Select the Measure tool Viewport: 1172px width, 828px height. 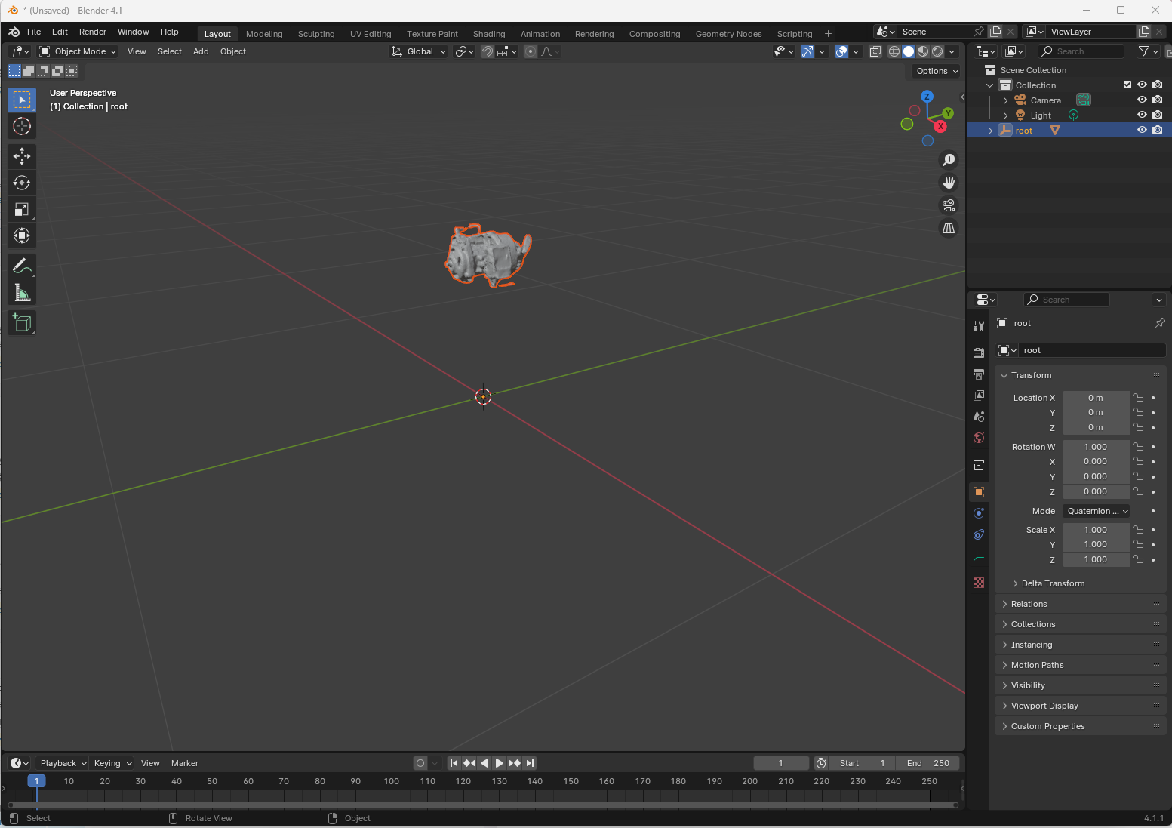pos(22,293)
